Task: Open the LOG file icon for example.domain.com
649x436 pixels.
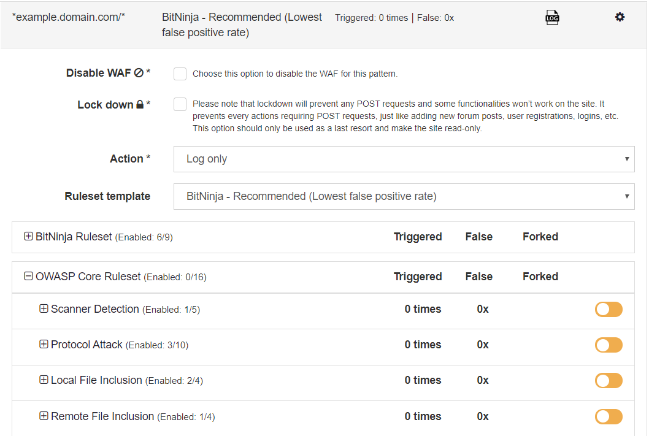Action: pos(552,18)
